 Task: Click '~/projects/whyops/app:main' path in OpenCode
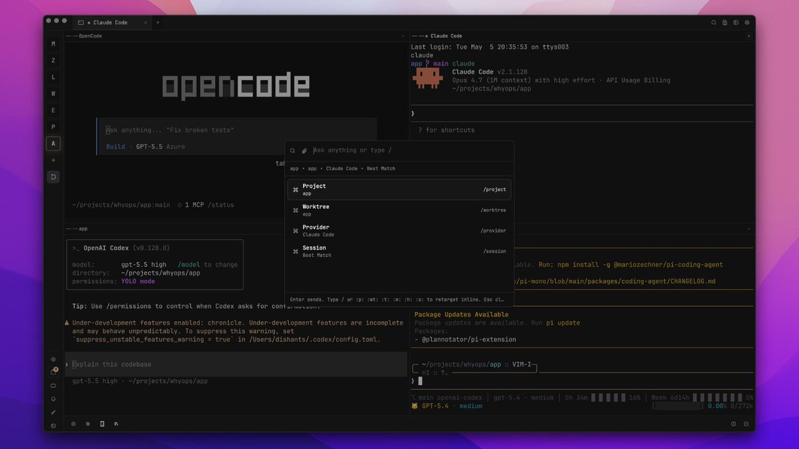pyautogui.click(x=121, y=205)
